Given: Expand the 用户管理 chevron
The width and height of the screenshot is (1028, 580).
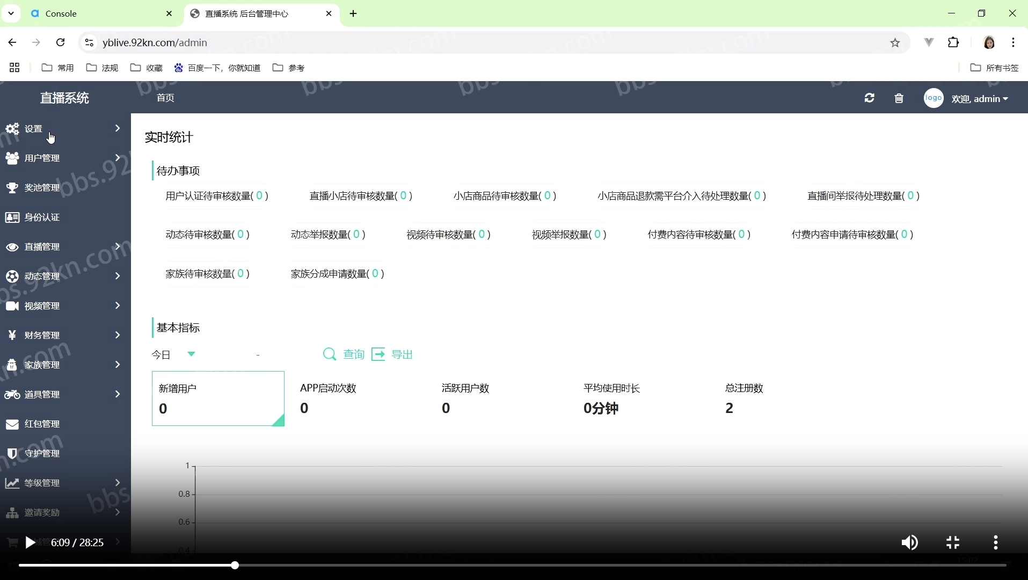Looking at the screenshot, I should (118, 157).
